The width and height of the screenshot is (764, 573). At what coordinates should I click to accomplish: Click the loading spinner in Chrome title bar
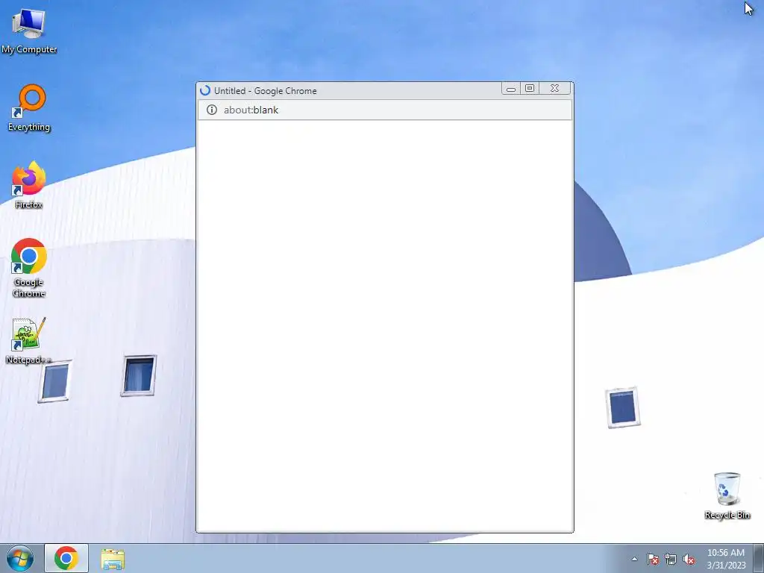tap(205, 90)
